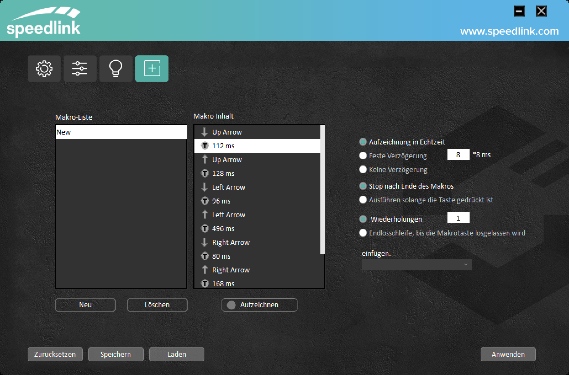Expand the einfügen dropdown
569x375 pixels.
(417, 265)
